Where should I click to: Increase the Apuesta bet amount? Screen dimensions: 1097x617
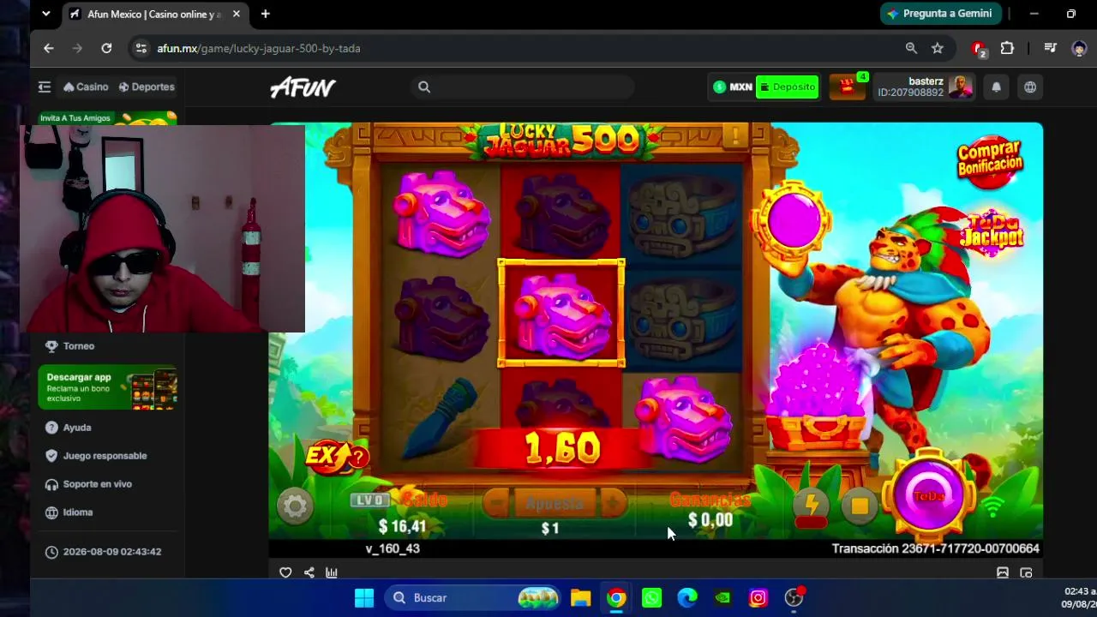pos(614,503)
